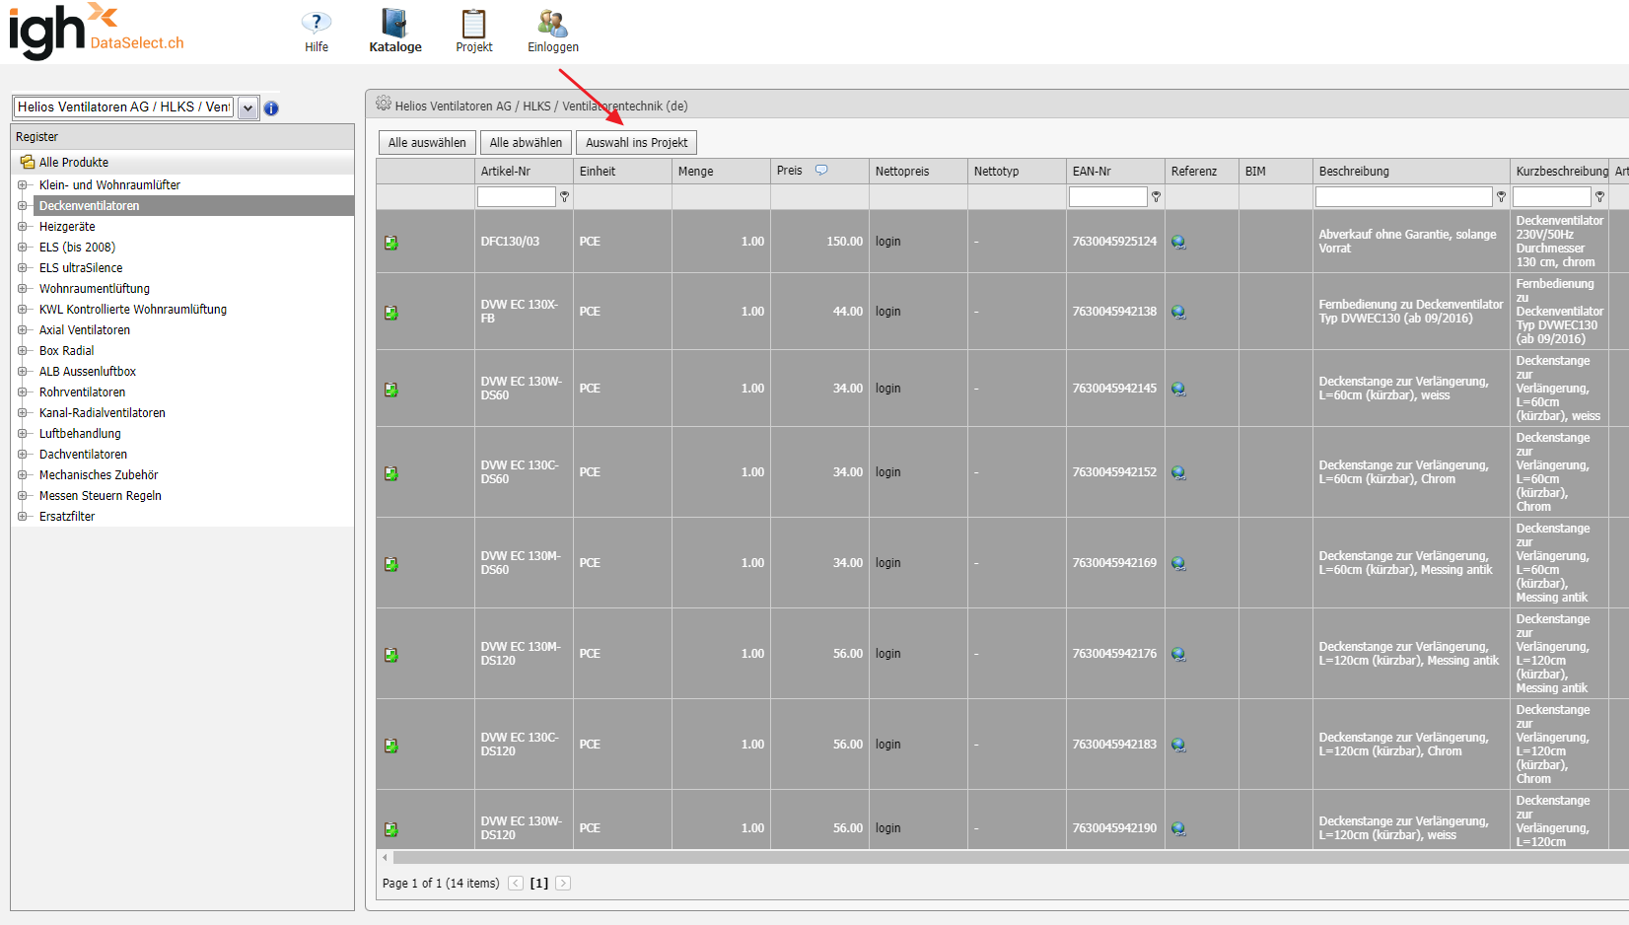Select ALB Aussenluftbox category
The width and height of the screenshot is (1629, 925).
point(88,371)
